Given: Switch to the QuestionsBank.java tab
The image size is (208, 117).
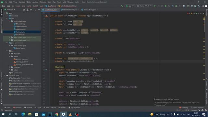Looking at the screenshot, I should (x=70, y=10).
